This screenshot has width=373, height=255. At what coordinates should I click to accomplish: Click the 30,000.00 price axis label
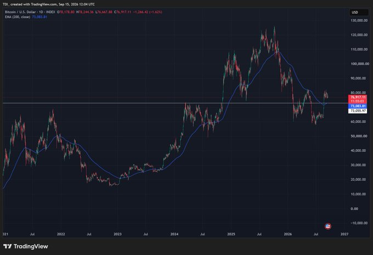359,165
